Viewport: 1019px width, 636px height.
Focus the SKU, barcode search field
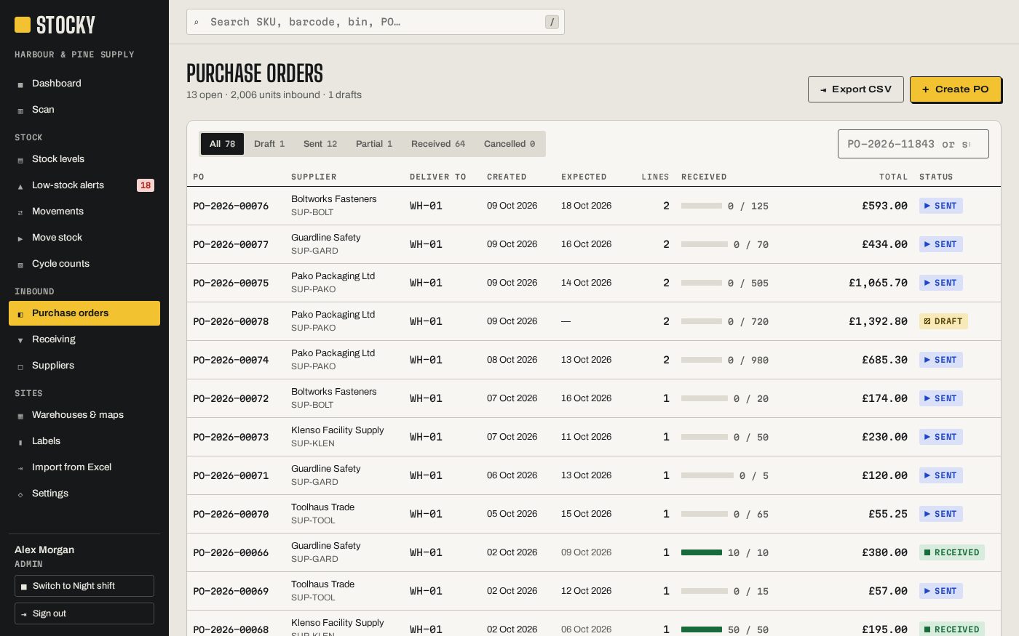376,22
